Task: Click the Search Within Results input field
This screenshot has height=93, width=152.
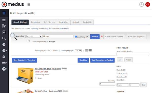Action: pos(133,54)
